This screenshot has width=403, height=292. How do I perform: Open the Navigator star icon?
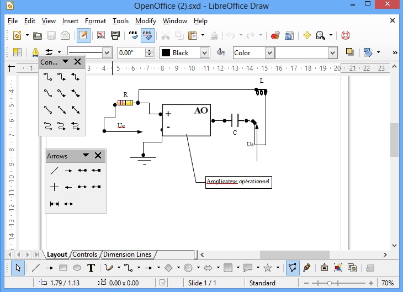(x=307, y=35)
